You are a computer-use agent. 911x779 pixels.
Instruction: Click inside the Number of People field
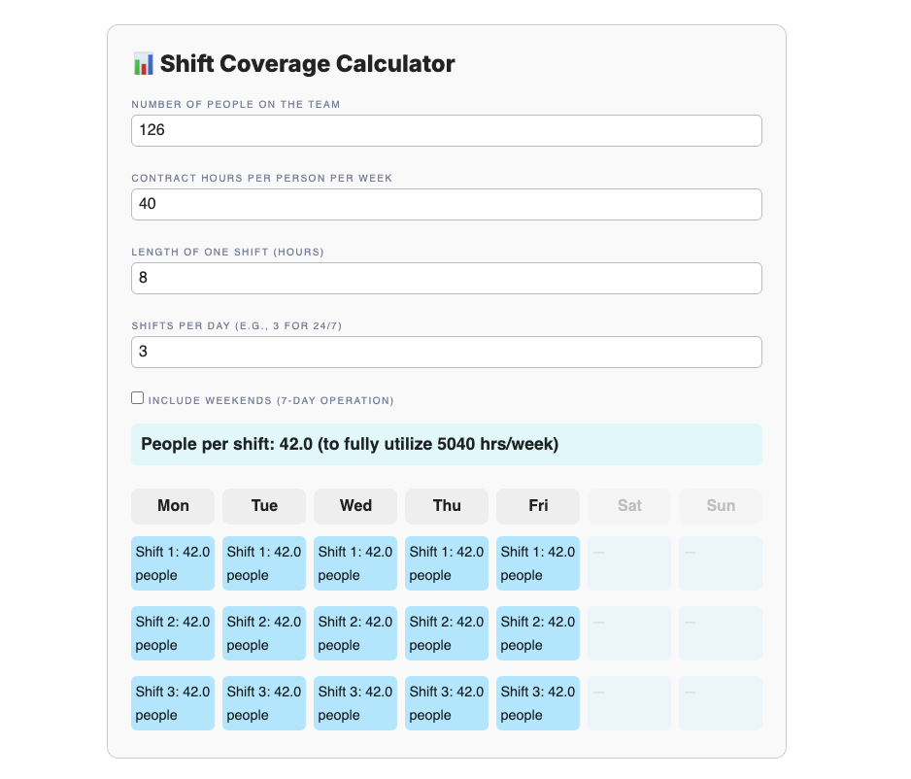click(x=446, y=130)
